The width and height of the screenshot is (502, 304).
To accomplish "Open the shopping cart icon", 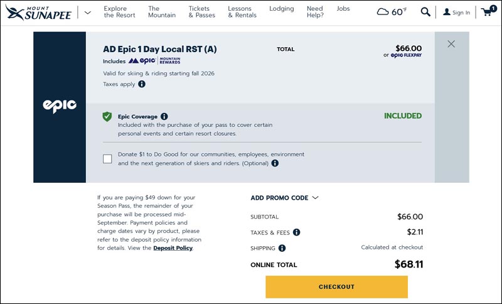I will click(488, 11).
